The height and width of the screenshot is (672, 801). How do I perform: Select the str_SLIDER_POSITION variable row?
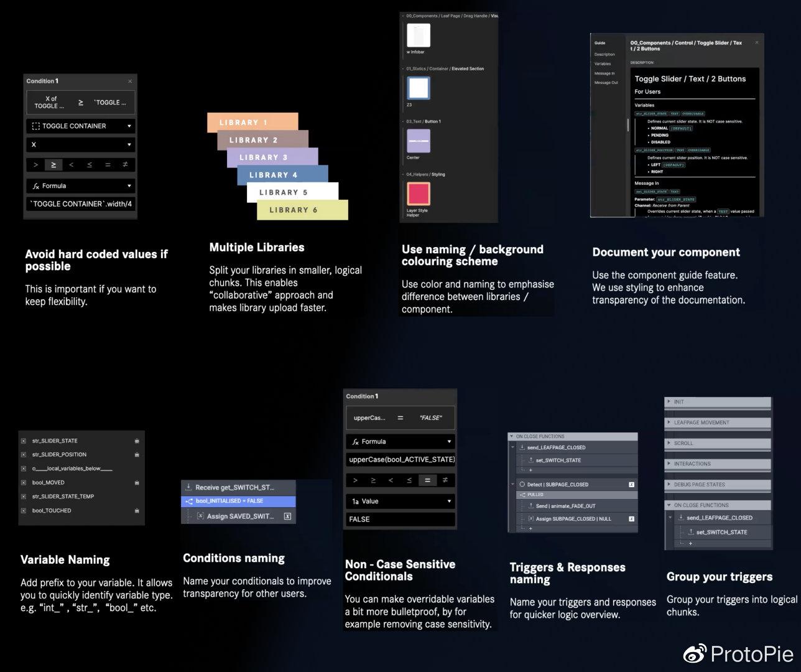pyautogui.click(x=81, y=455)
